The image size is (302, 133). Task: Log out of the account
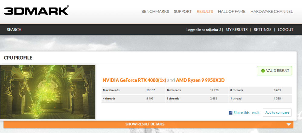click(x=285, y=30)
